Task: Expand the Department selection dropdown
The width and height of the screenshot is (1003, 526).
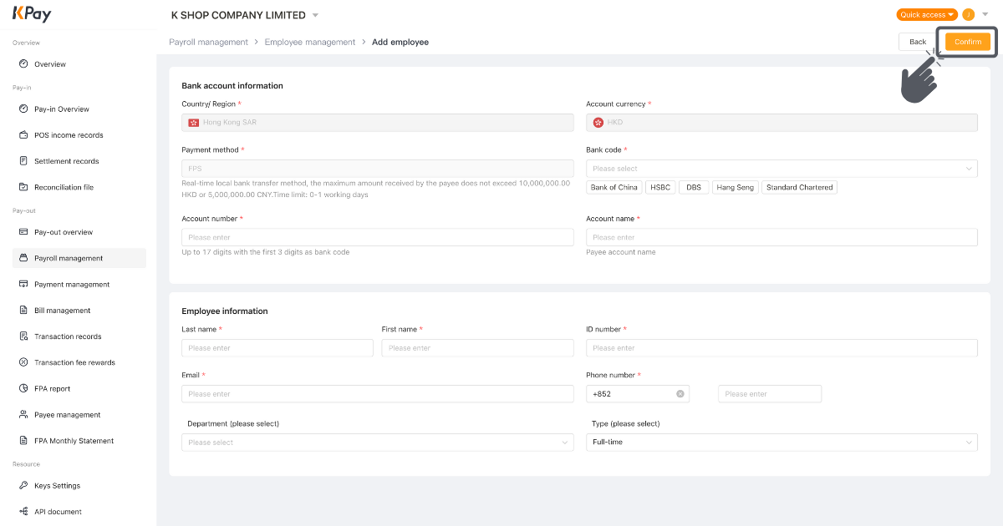Action: 377,442
